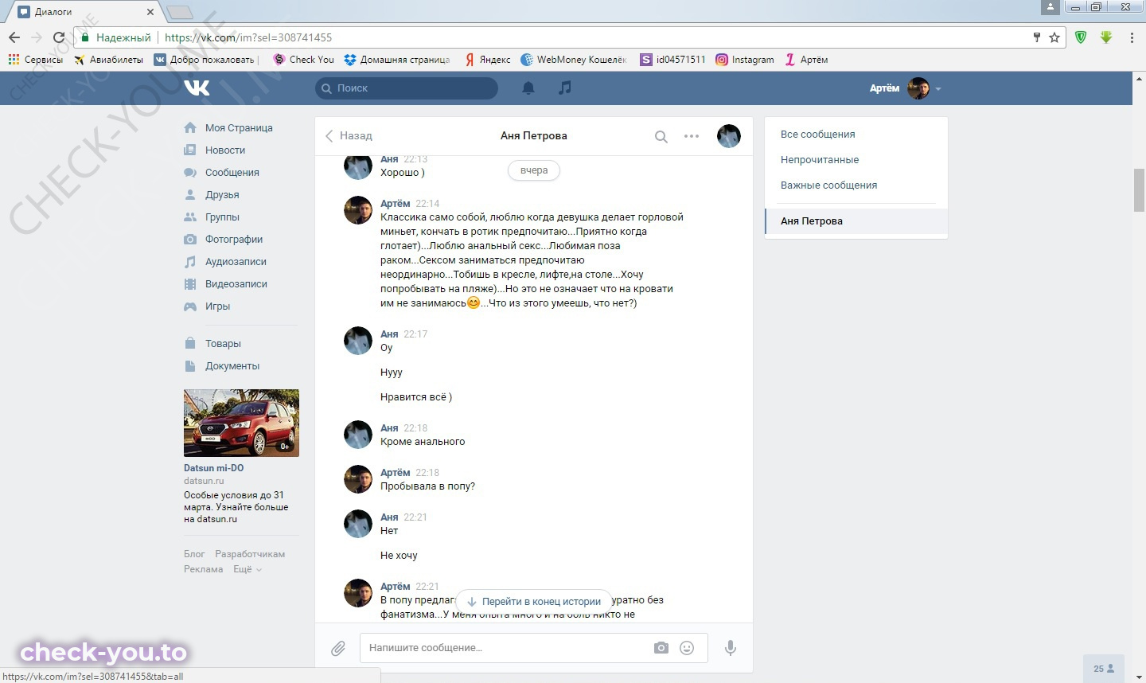Attach photo using camera icon
The width and height of the screenshot is (1146, 683).
(x=661, y=648)
